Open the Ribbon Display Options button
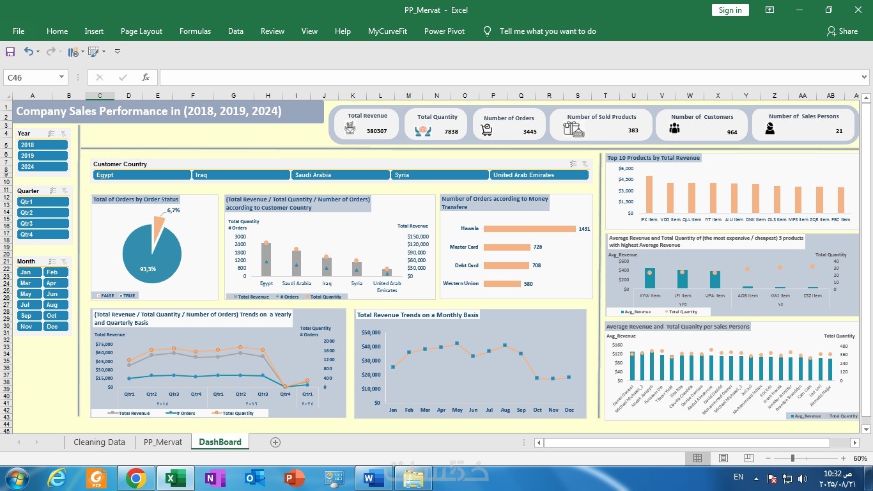873x491 pixels. (770, 10)
